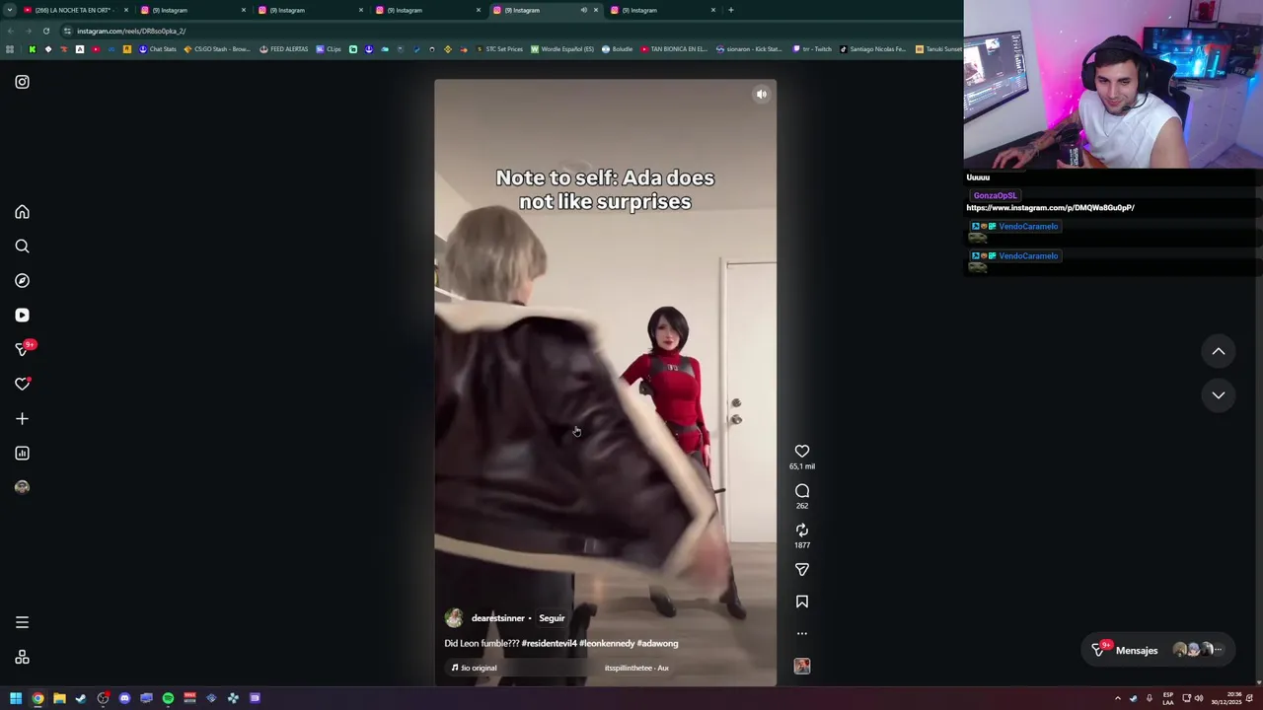Open #leonkennedy hashtag
This screenshot has width=1263, height=710.
(607, 643)
